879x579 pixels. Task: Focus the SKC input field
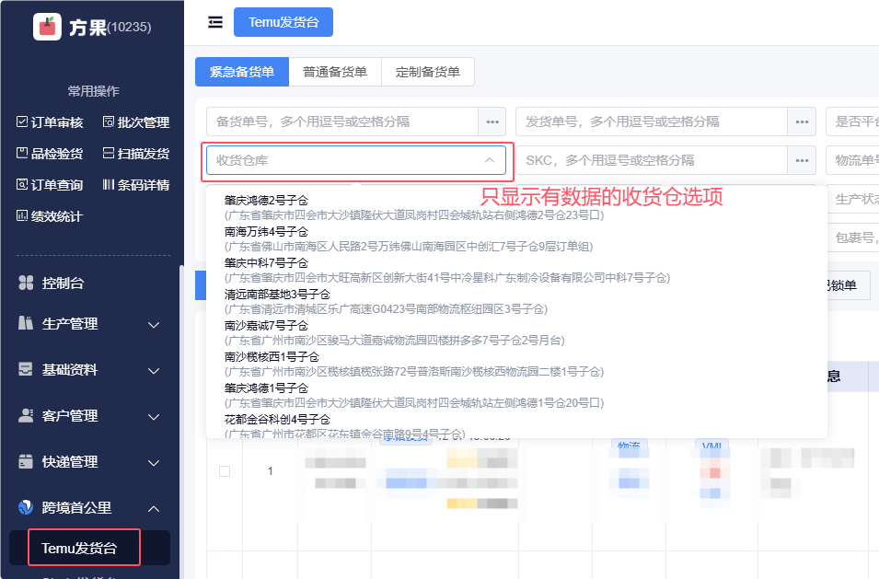click(x=652, y=160)
